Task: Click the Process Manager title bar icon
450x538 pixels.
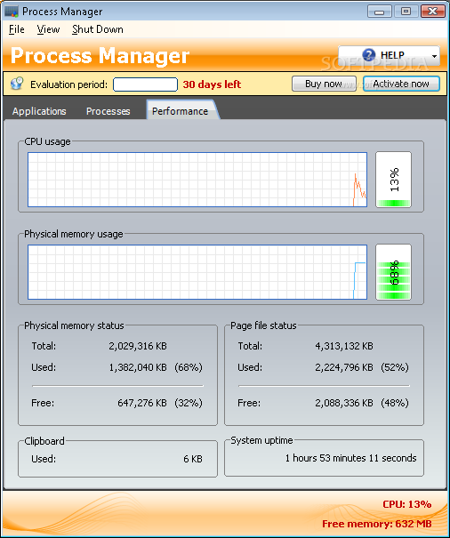Action: [x=11, y=12]
